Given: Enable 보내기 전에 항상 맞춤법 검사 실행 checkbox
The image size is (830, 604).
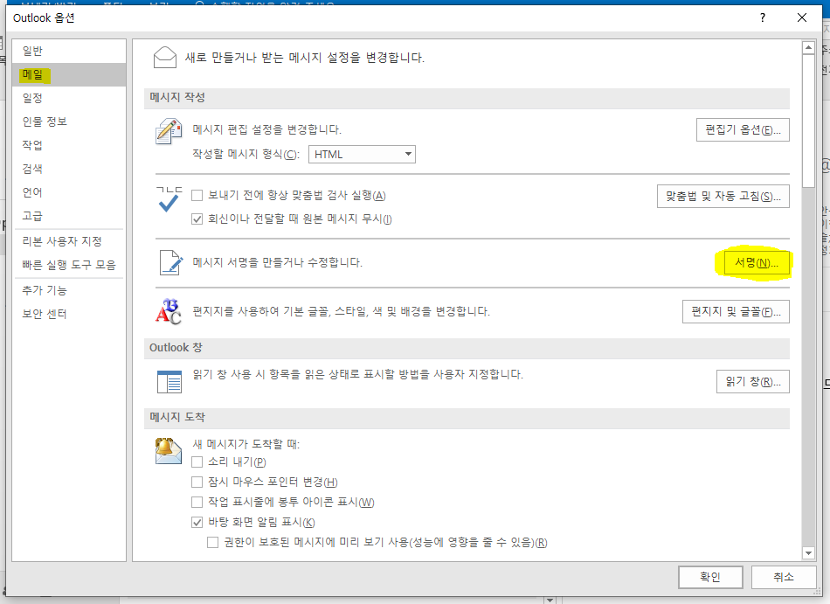Looking at the screenshot, I should [x=197, y=195].
